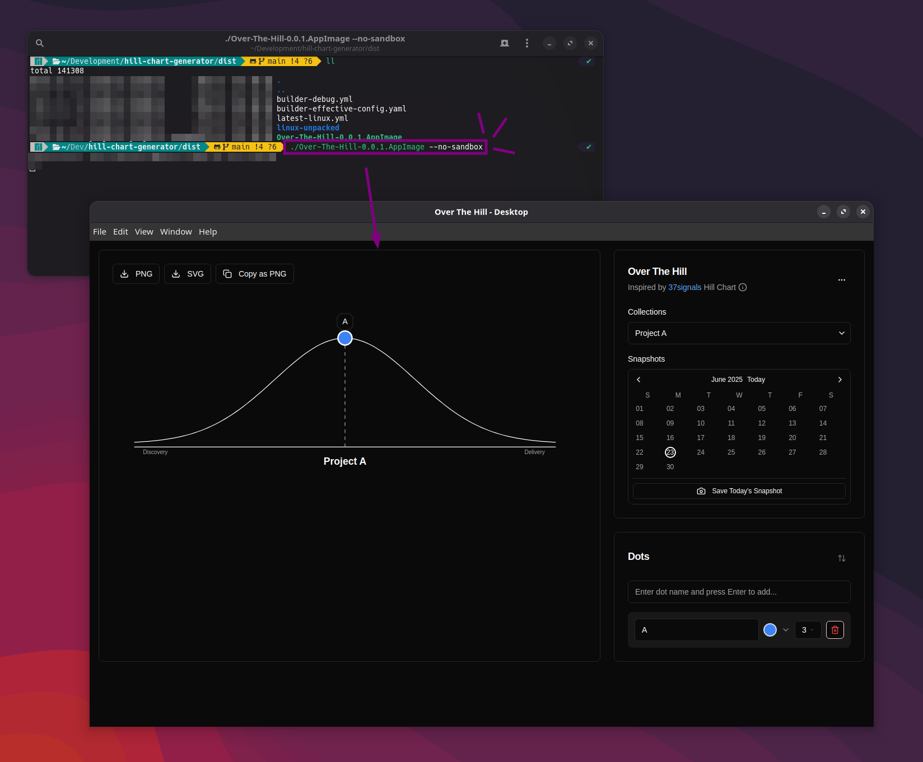The height and width of the screenshot is (762, 923).
Task: Open the three-dots options menu in Over The Hill panel
Action: coord(841,279)
